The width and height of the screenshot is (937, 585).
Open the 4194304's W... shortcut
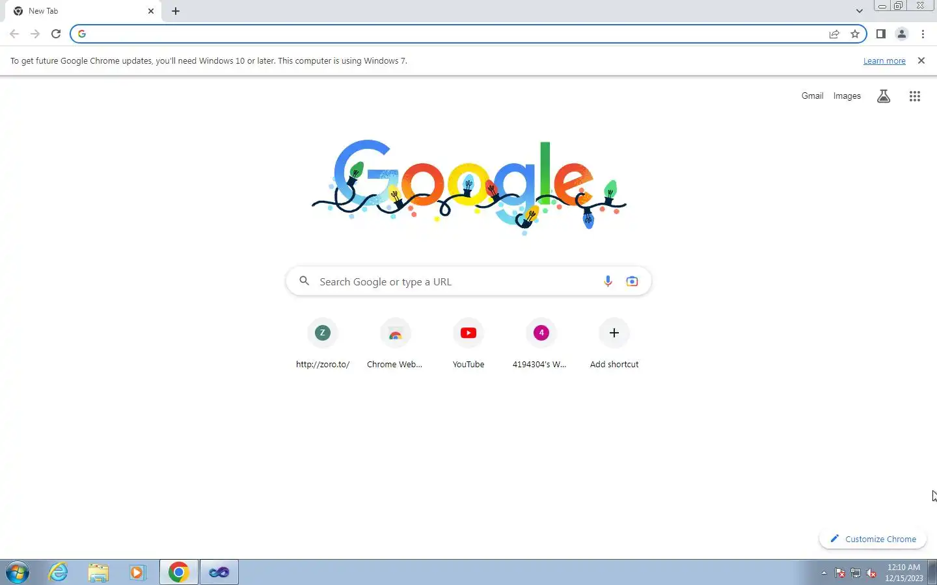541,344
